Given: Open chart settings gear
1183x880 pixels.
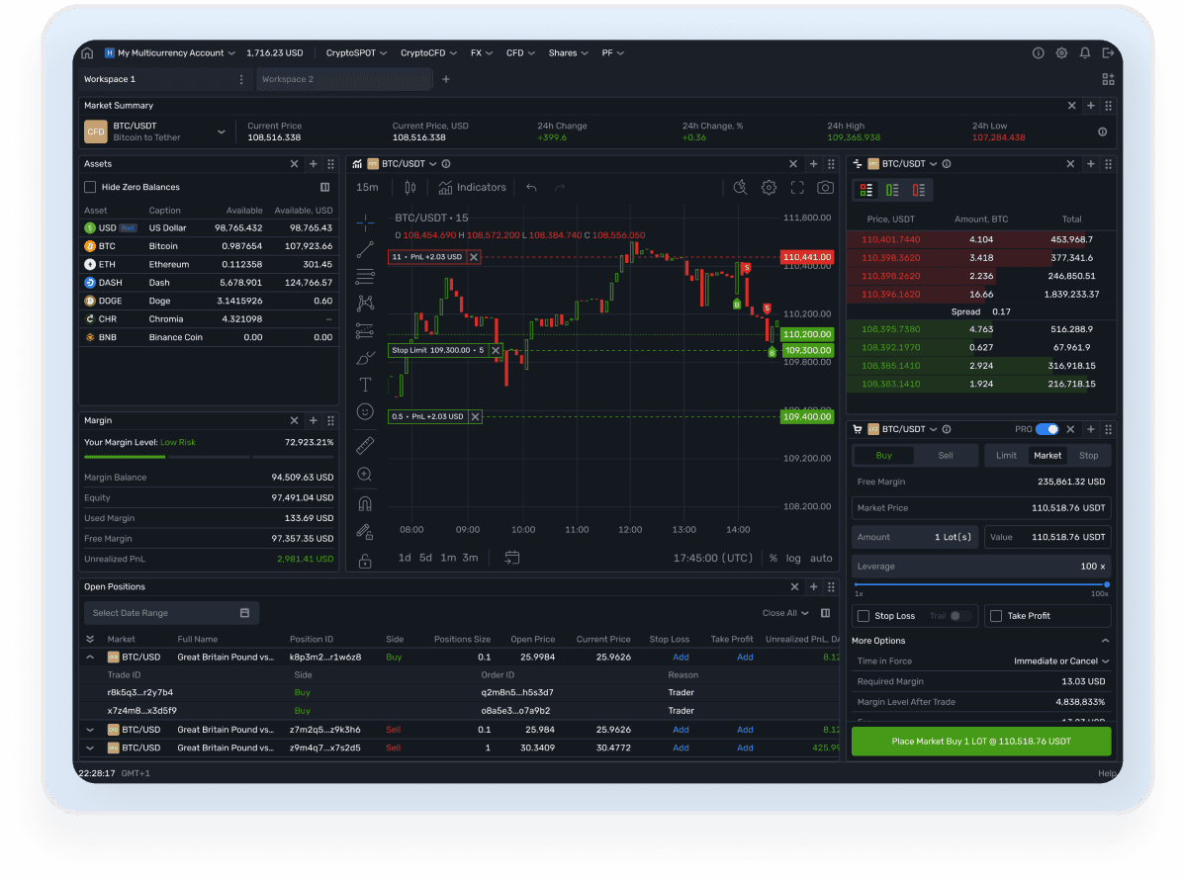Looking at the screenshot, I should coord(769,187).
